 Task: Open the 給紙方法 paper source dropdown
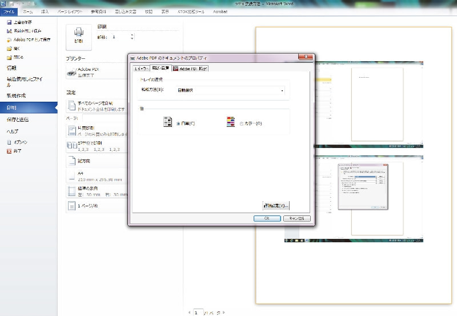(230, 90)
